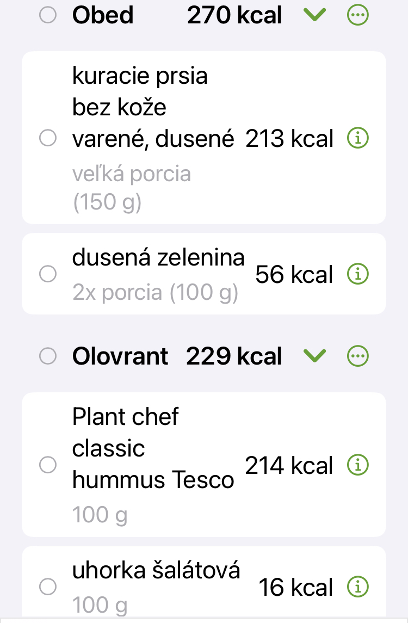The width and height of the screenshot is (408, 623).
Task: Open more options for Olovrant meal
Action: 357,356
